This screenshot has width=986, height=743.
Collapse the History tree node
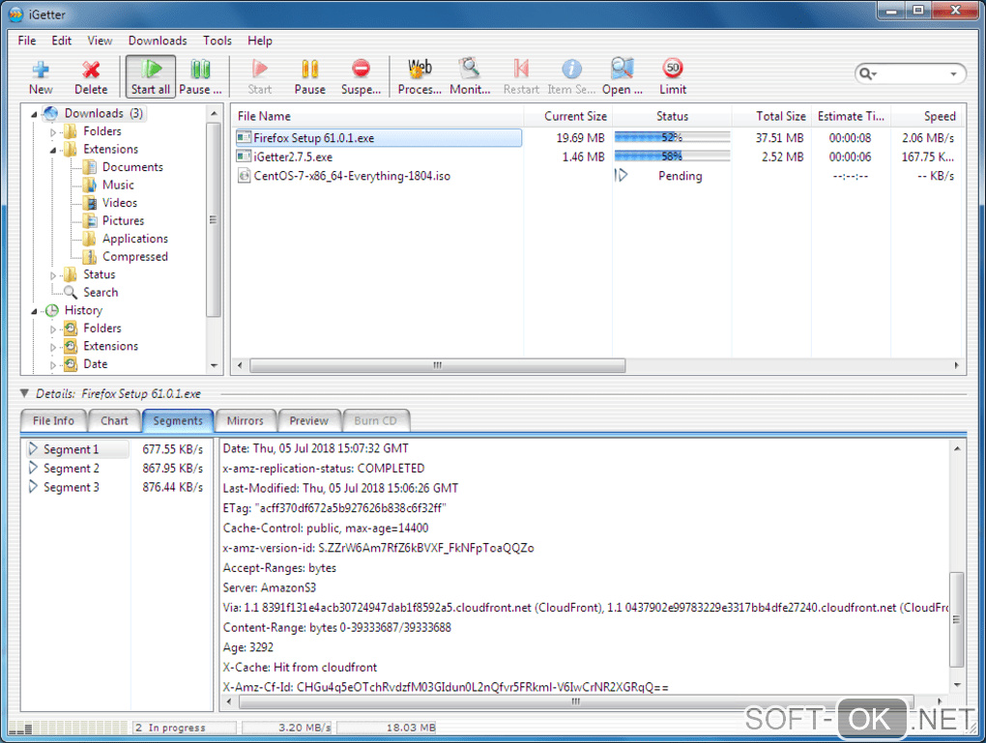click(34, 311)
